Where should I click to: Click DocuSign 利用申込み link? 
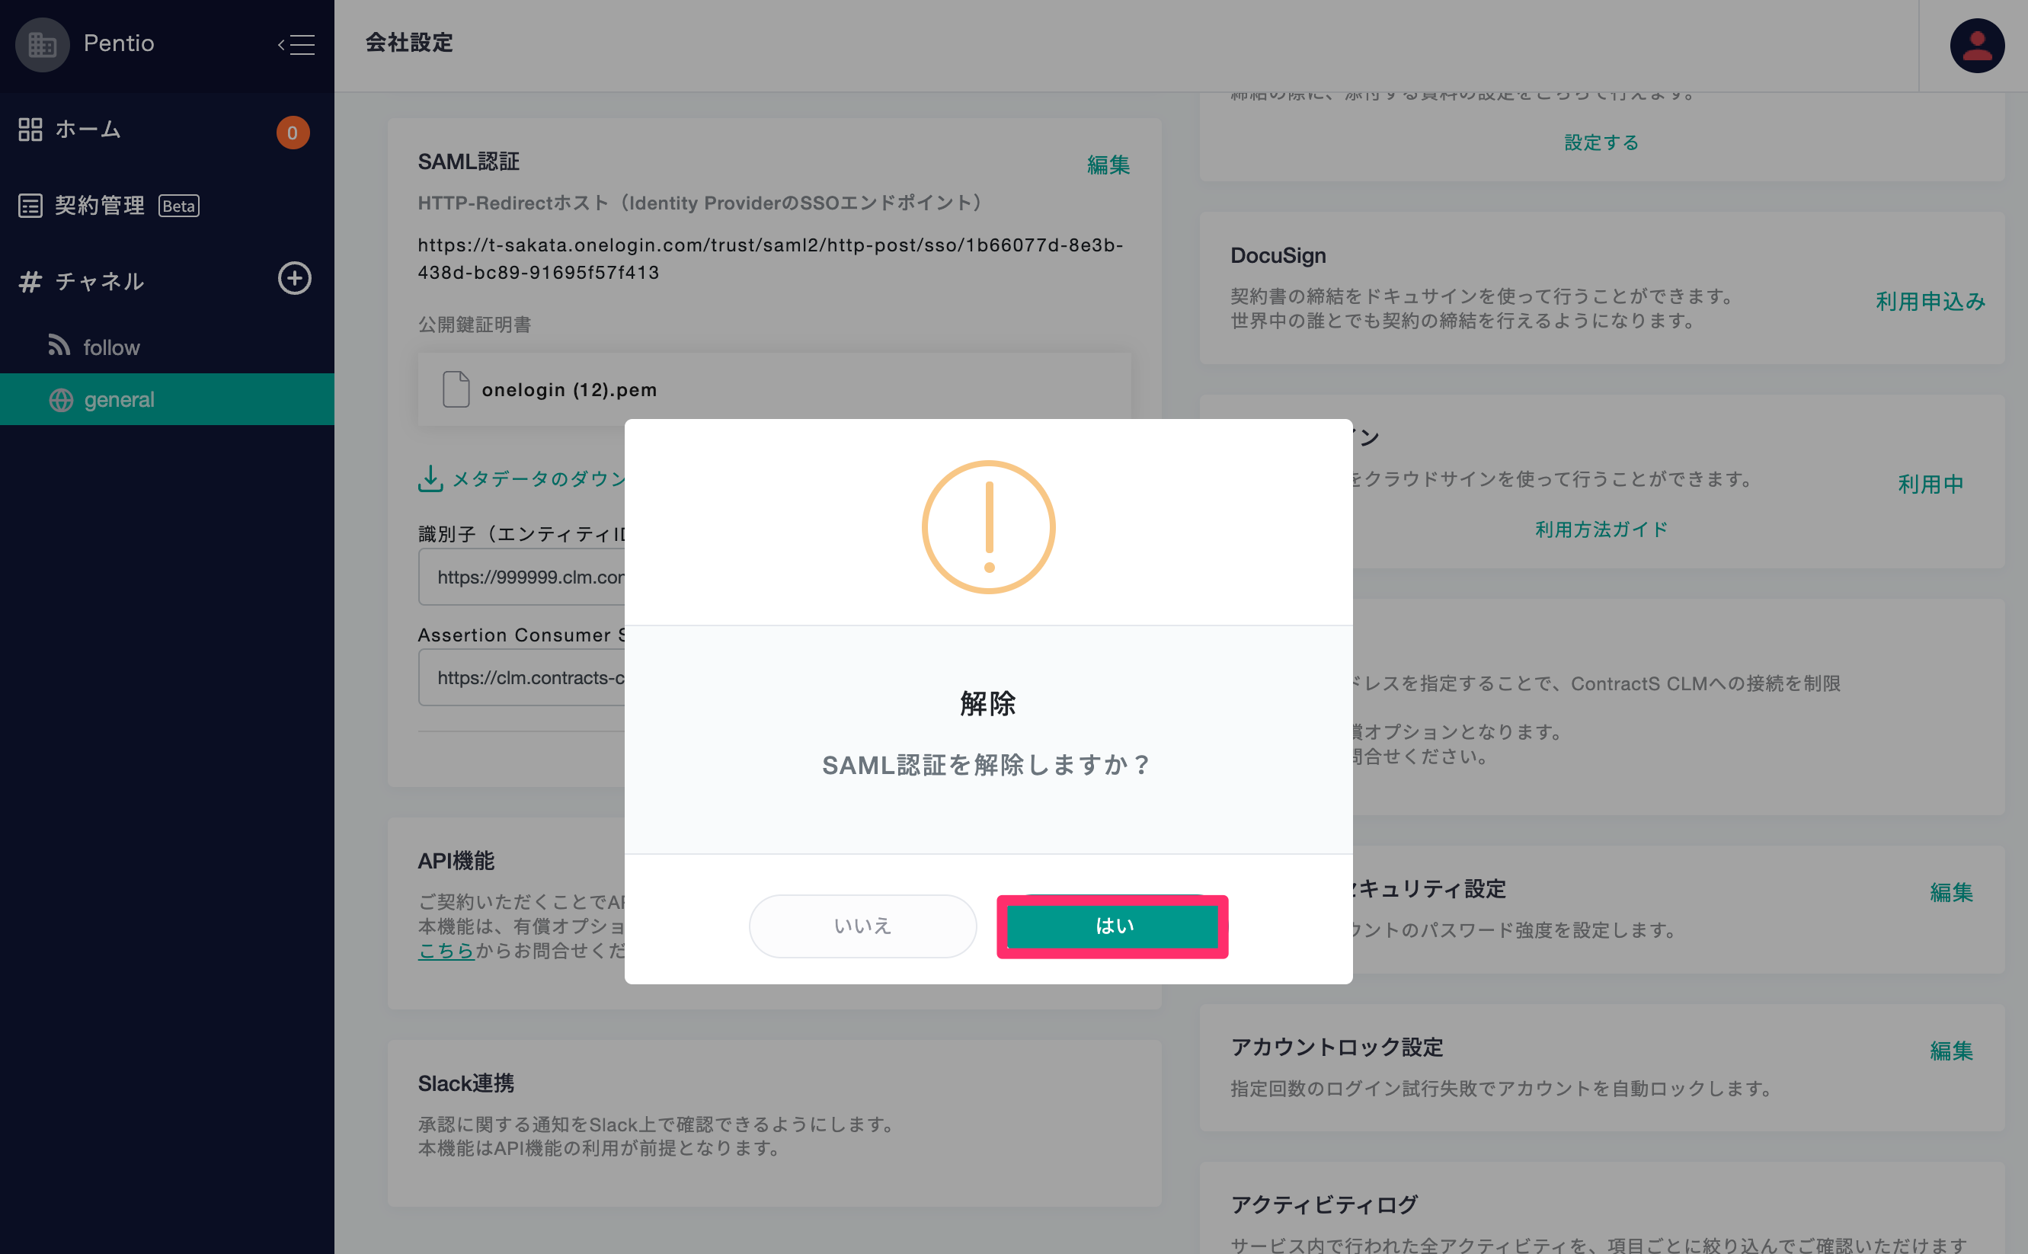point(1930,301)
